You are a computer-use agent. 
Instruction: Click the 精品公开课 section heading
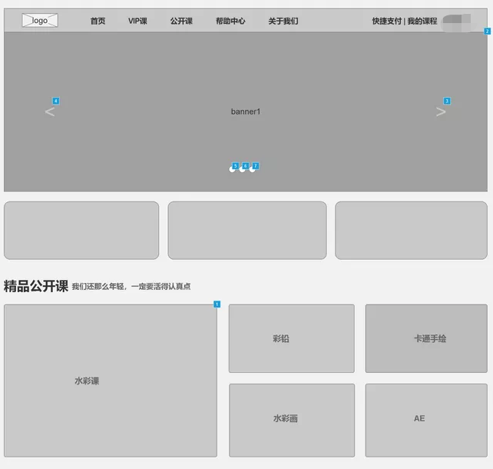36,286
